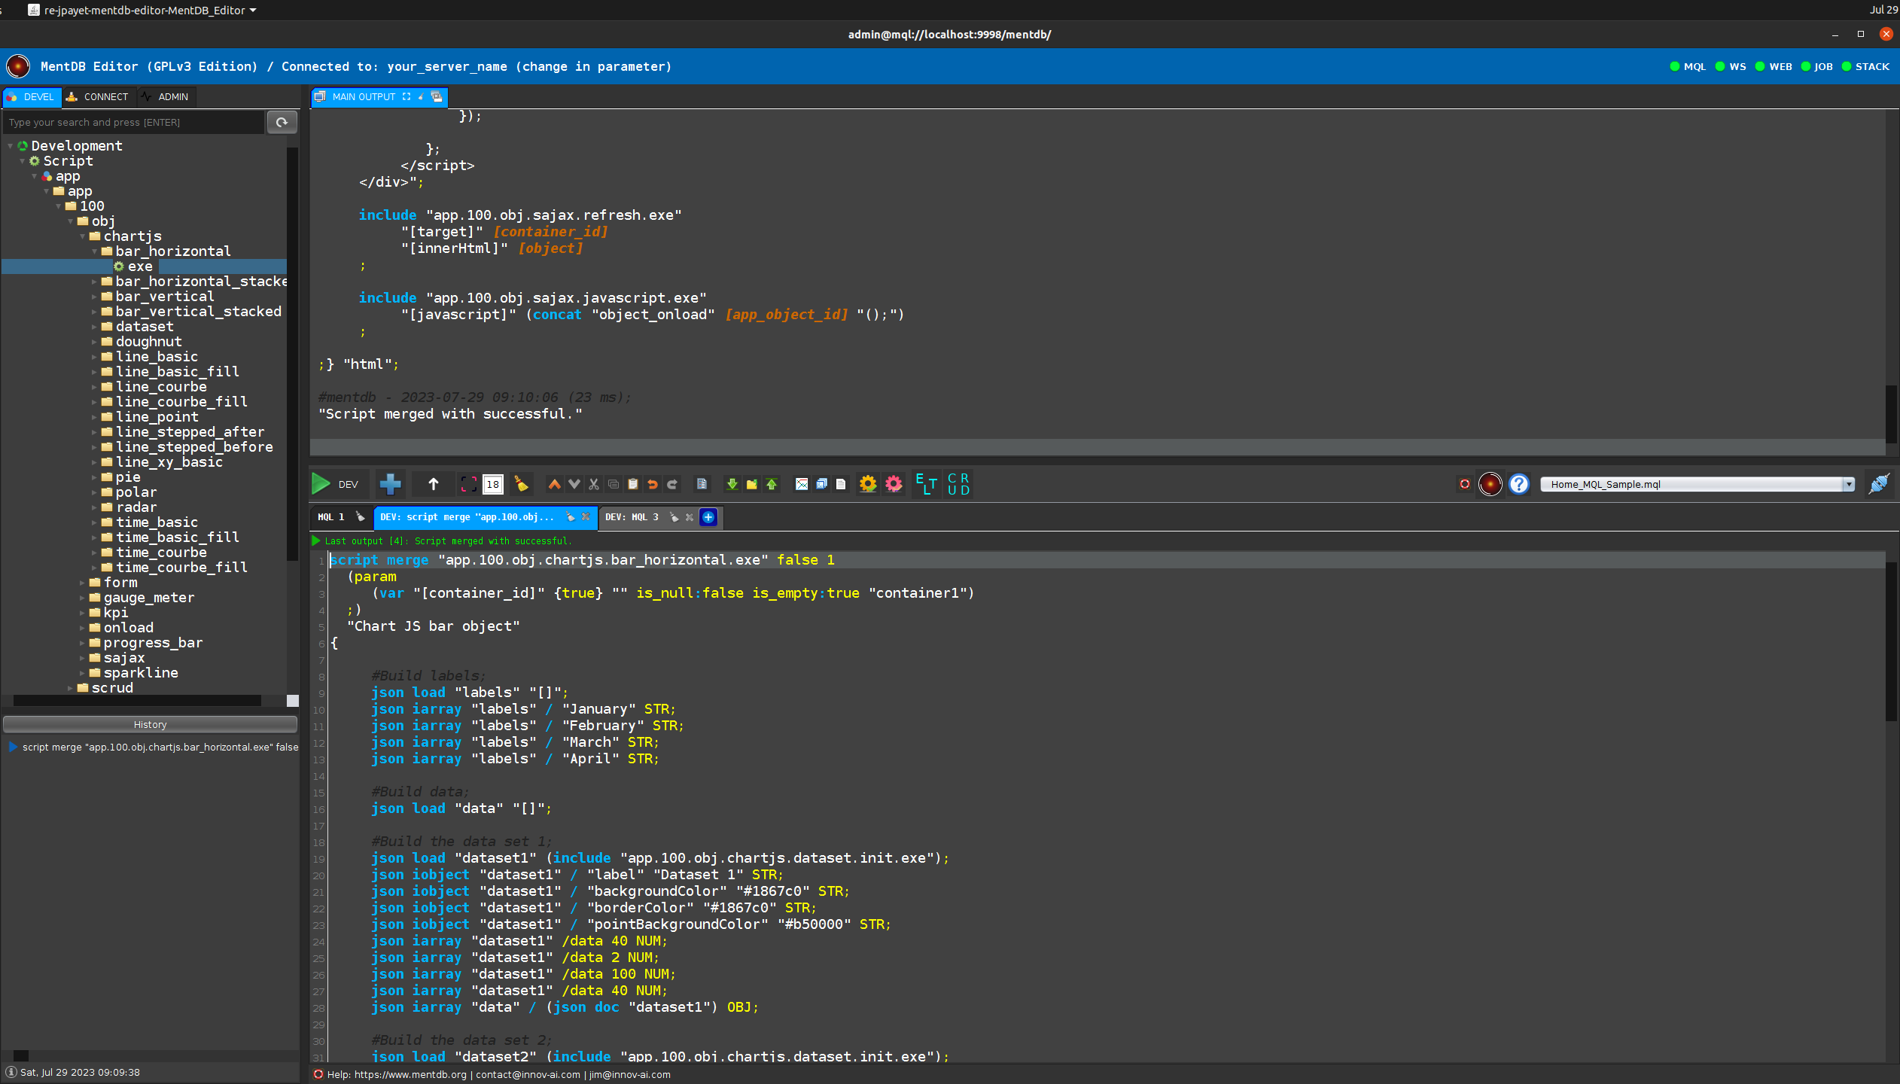The height and width of the screenshot is (1084, 1900).
Task: Toggle fullscreen editor bracket icon in toolbar
Action: (x=468, y=484)
